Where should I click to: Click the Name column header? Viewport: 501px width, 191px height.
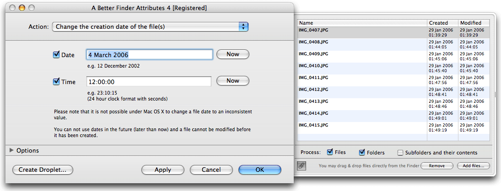362,23
